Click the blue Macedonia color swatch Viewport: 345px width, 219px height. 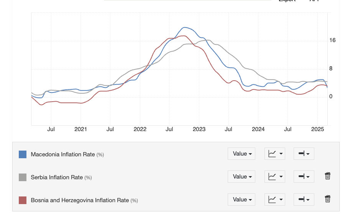(23, 154)
